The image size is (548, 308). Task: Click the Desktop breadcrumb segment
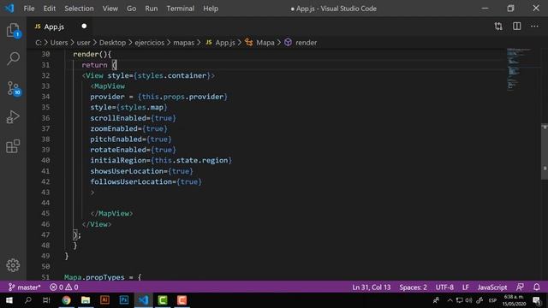point(112,43)
